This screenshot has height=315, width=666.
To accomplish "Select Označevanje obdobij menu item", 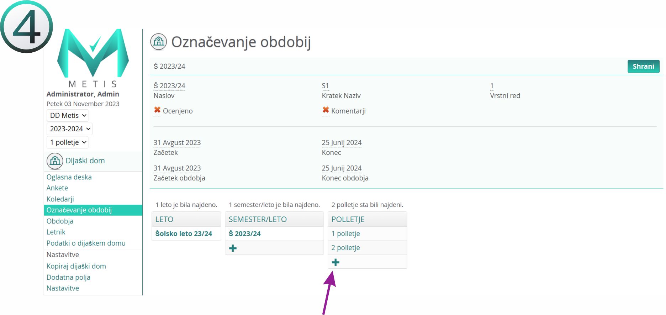I will (x=79, y=210).
